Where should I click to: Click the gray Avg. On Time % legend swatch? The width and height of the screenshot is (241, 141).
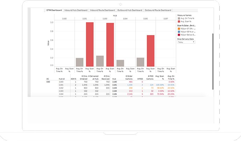coord(179,18)
